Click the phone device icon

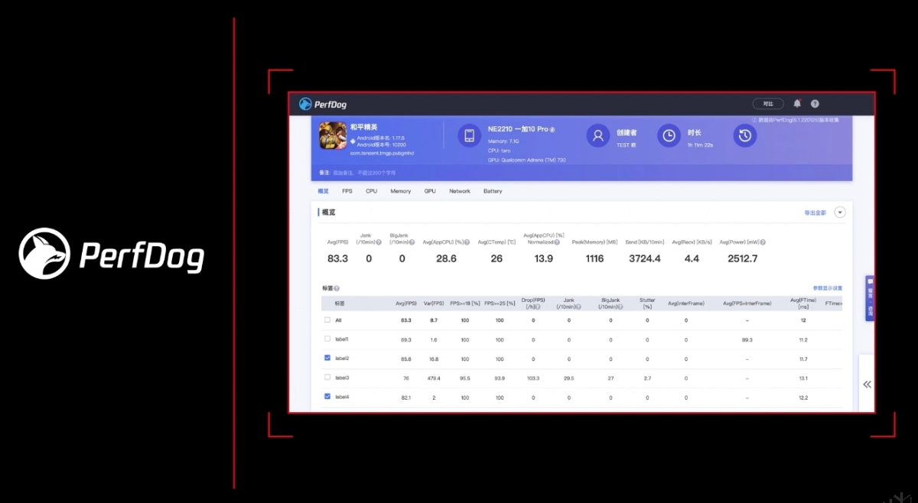pyautogui.click(x=469, y=135)
